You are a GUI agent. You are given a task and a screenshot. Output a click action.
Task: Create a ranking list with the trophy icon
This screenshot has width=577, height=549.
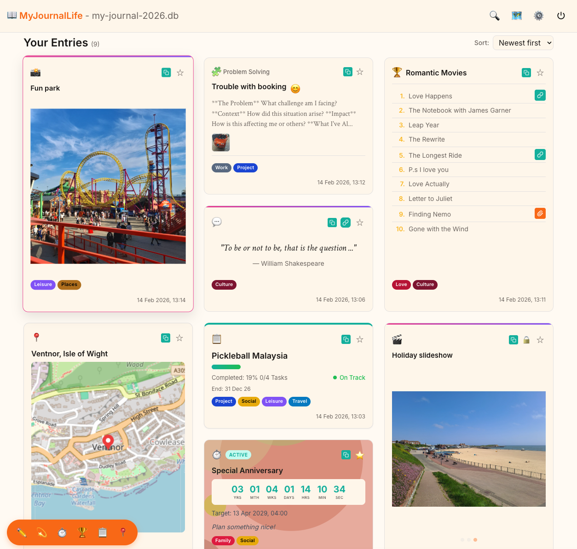coord(82,532)
